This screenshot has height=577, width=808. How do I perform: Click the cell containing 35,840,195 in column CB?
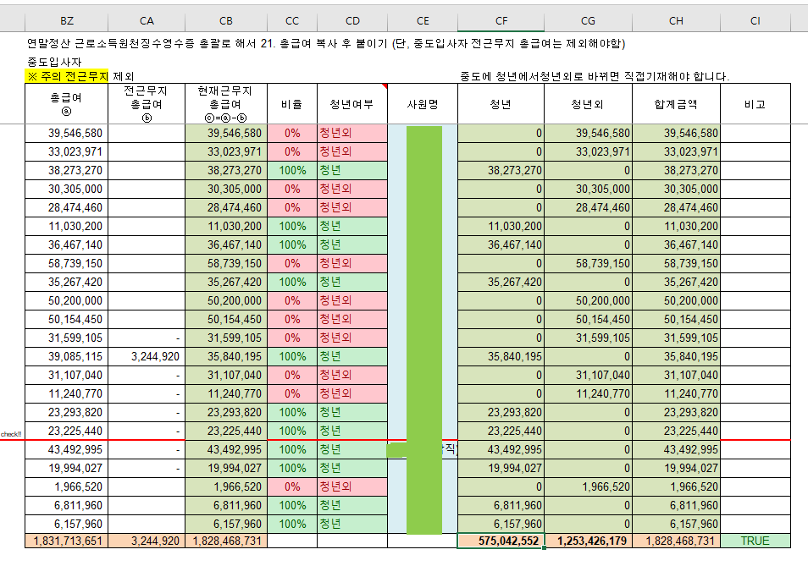click(x=225, y=356)
